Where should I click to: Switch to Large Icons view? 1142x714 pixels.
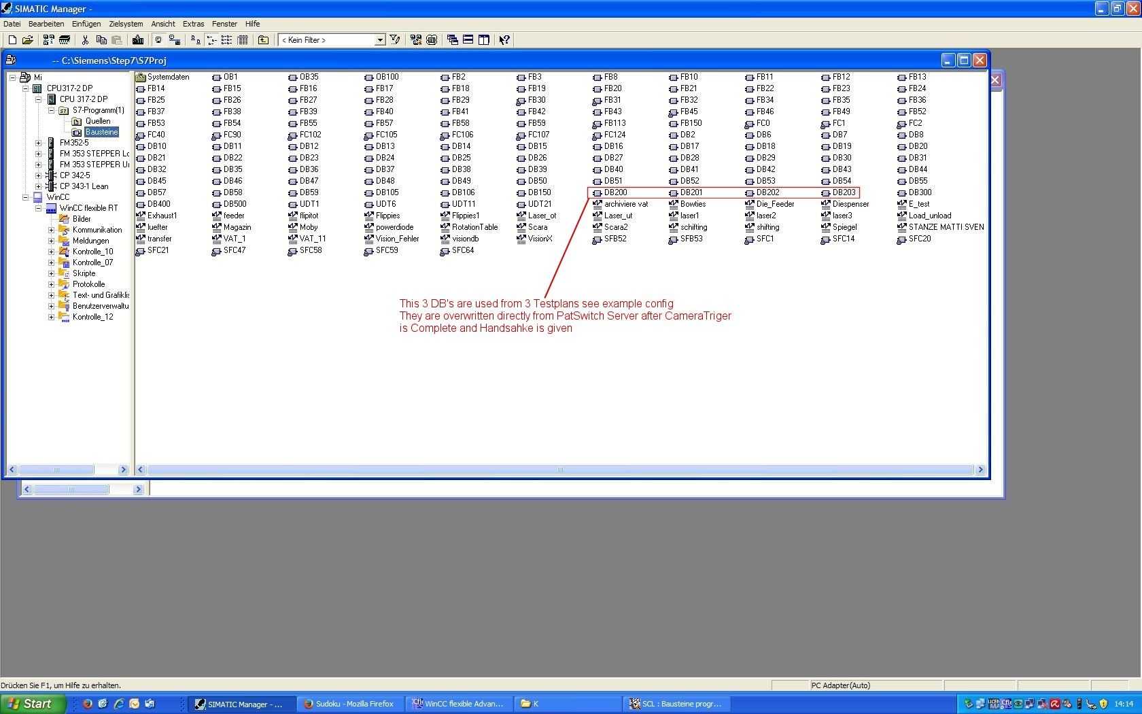click(196, 40)
